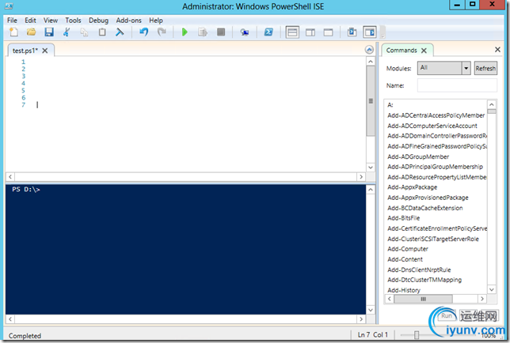
Task: Open the View menu
Action: pos(51,20)
